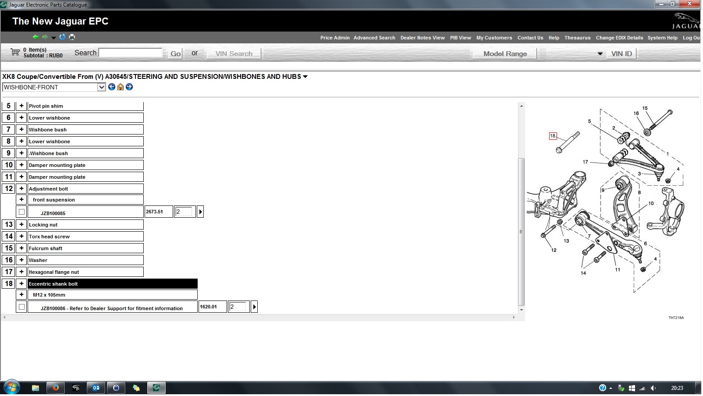Expand item 15 Fulcrum shaft
703x396 pixels.
pos(21,248)
